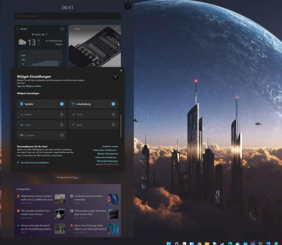Click Ihre Interessen personalisieren link

[x=35, y=162]
